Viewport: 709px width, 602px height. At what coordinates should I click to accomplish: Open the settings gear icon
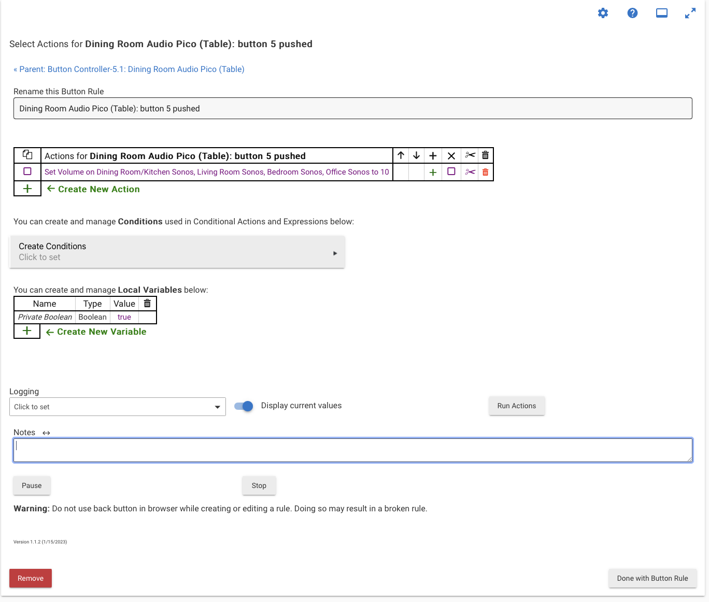point(603,13)
